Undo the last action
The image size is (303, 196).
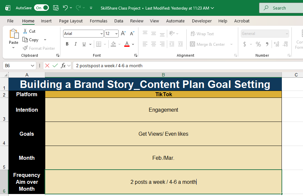[65, 8]
